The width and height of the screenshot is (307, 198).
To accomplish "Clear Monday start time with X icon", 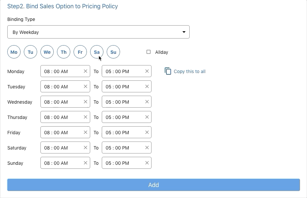I will click(x=86, y=71).
